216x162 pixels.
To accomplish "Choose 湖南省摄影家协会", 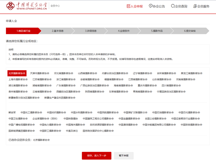I will (42, 86).
